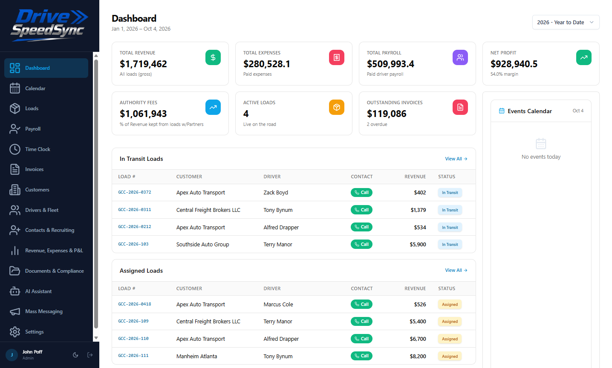Click the Settings gear icon
Screen dimensions: 612x368
coord(15,332)
